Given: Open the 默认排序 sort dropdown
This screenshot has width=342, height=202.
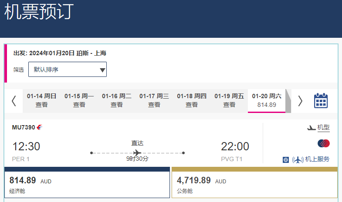Looking at the screenshot, I should tap(68, 70).
